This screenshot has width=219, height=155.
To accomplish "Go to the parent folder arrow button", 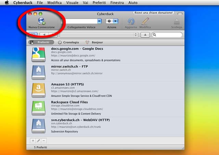I will [145, 35].
